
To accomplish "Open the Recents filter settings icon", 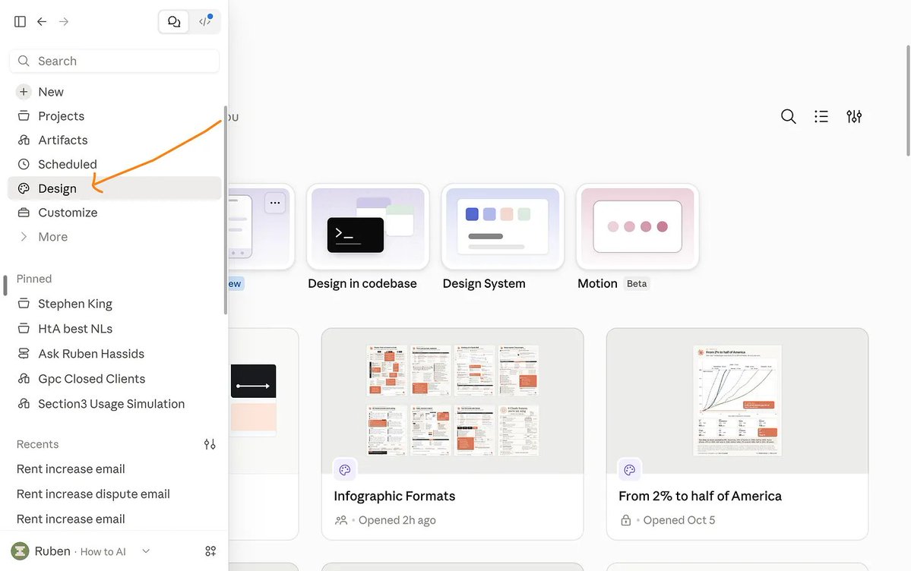I will coord(210,444).
